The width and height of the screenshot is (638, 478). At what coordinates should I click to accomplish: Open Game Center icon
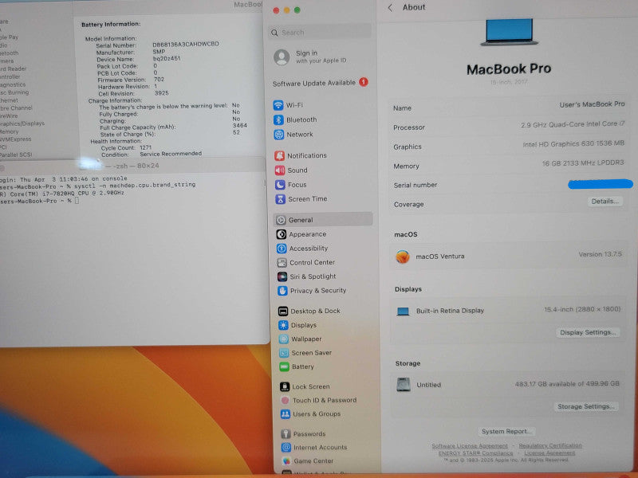(x=287, y=461)
